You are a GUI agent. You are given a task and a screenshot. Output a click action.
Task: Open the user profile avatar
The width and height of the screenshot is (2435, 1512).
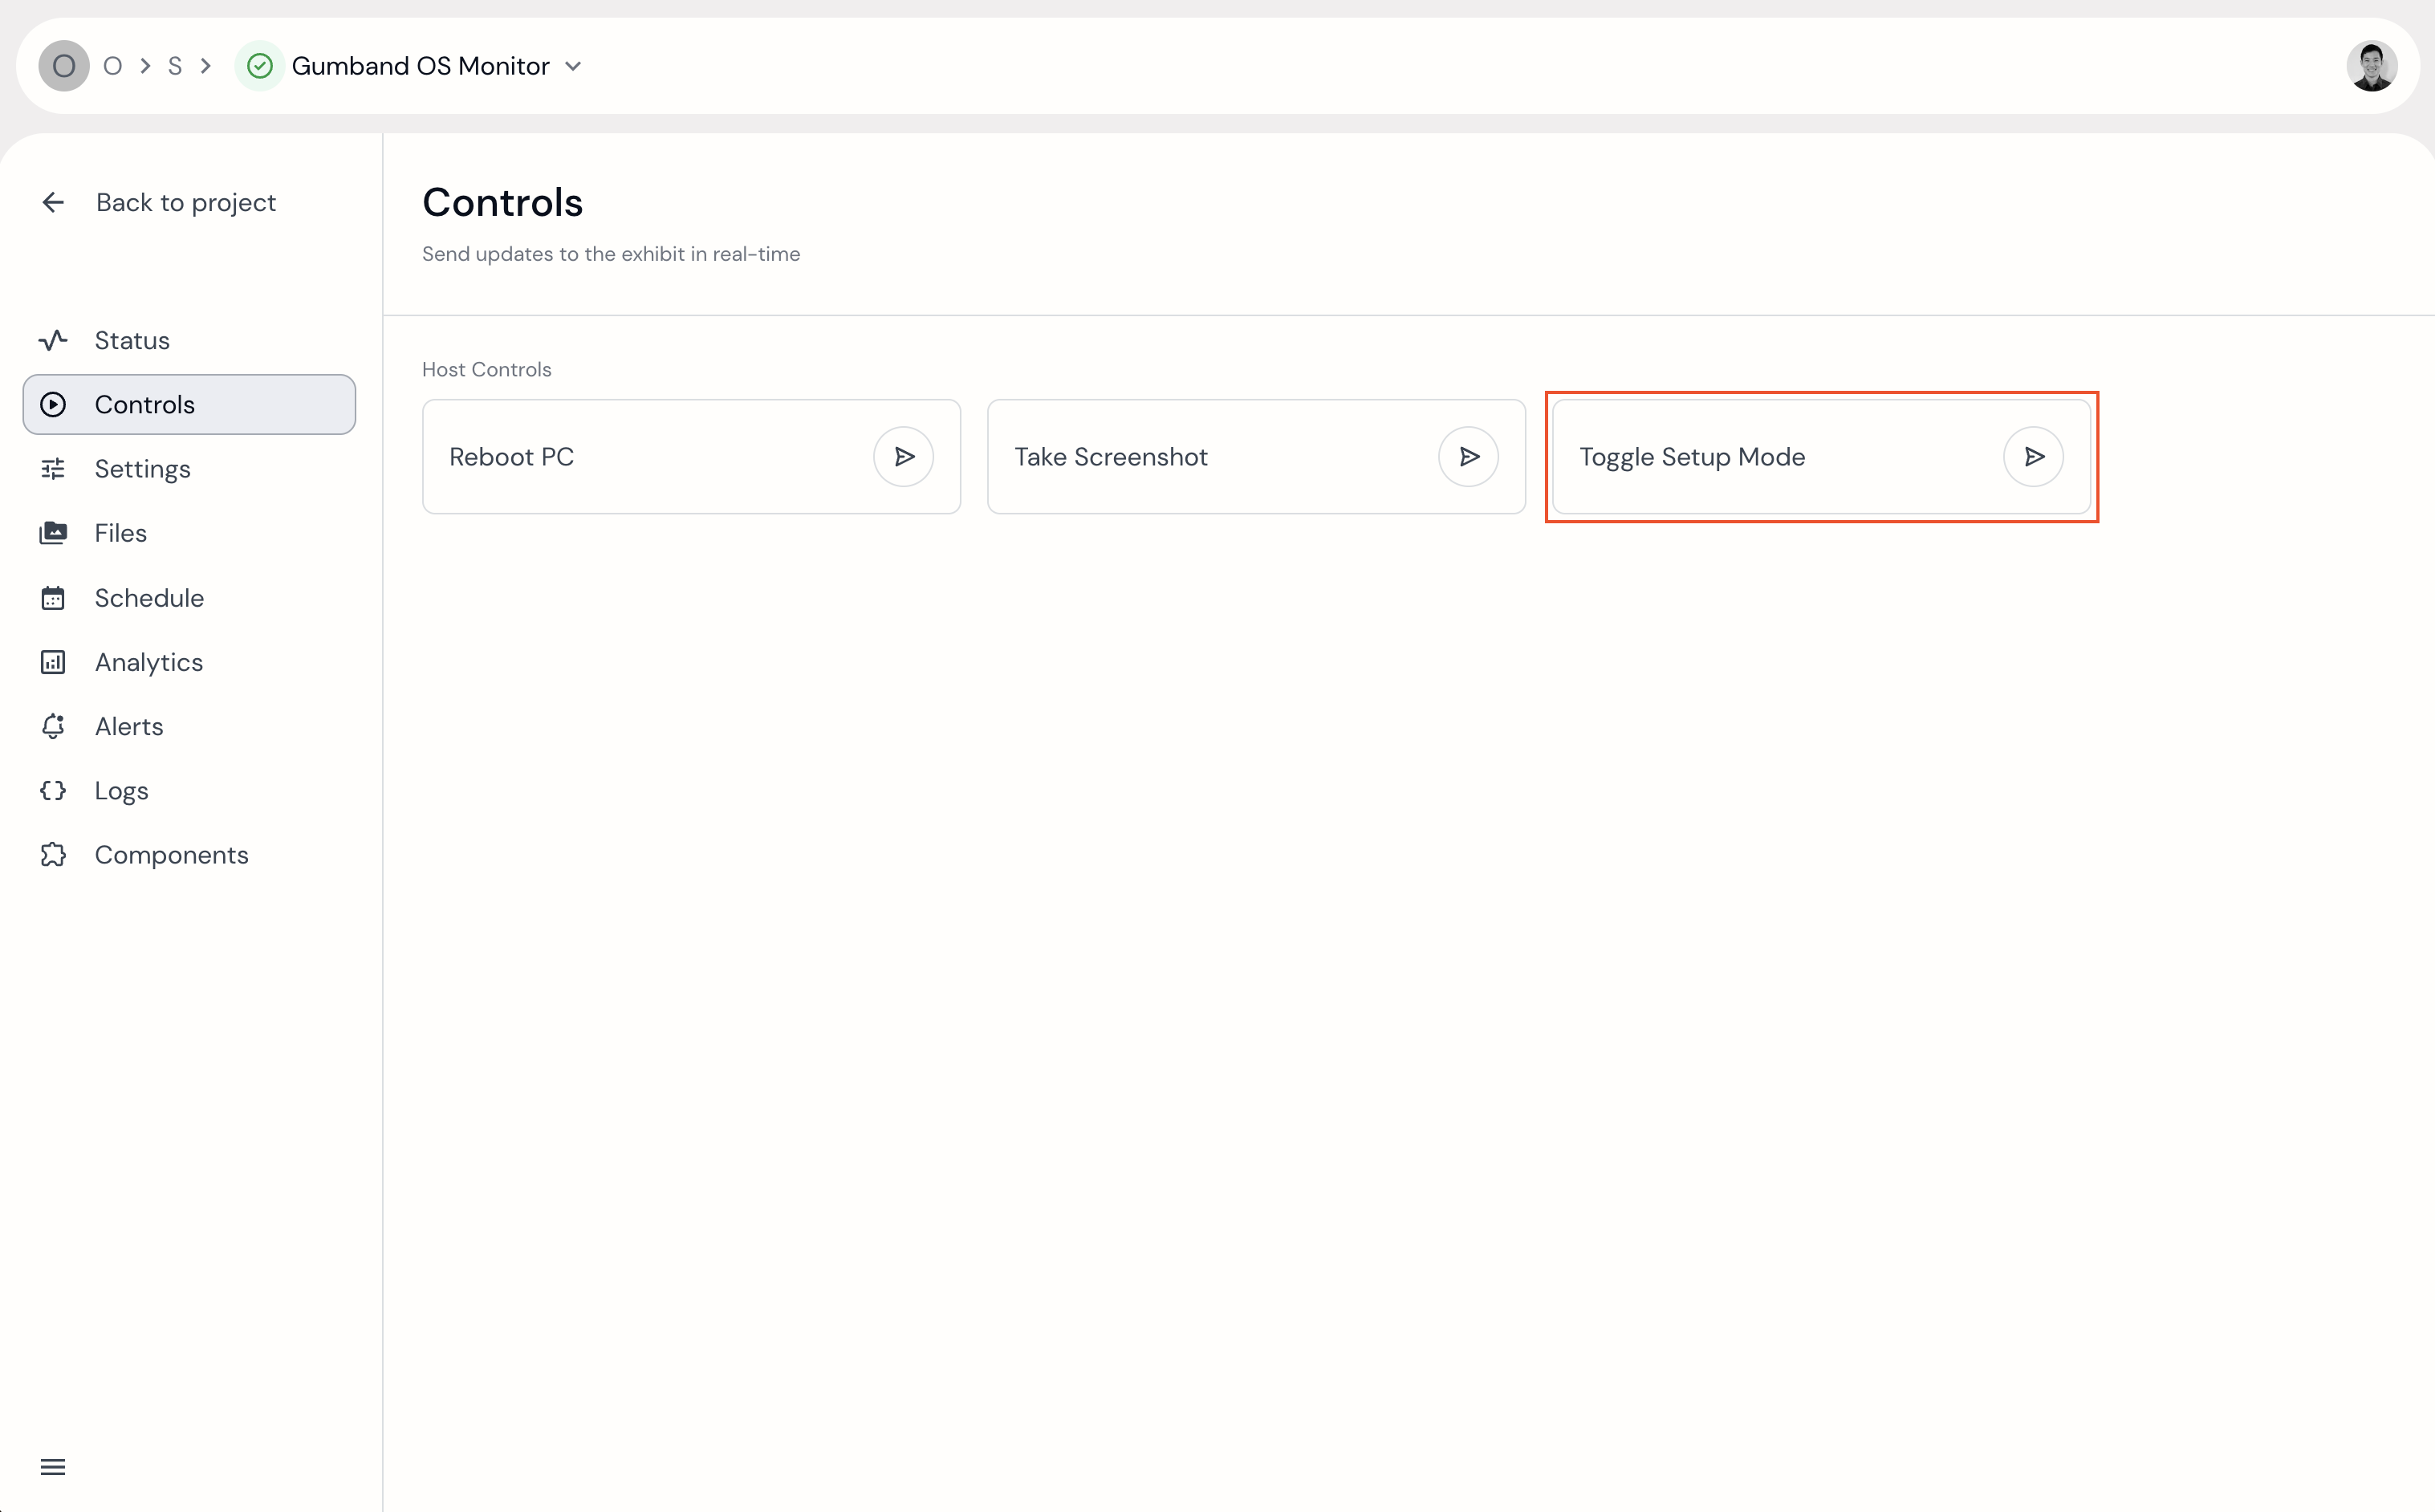[x=2371, y=66]
